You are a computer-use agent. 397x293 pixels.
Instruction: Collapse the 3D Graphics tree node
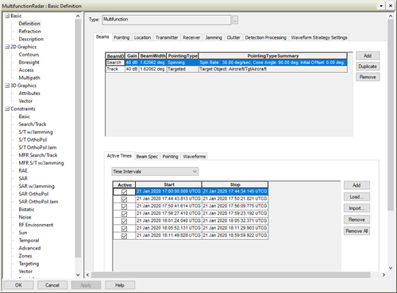[7, 86]
